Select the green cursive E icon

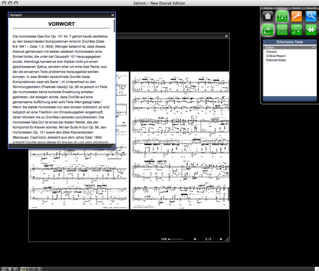268,30
